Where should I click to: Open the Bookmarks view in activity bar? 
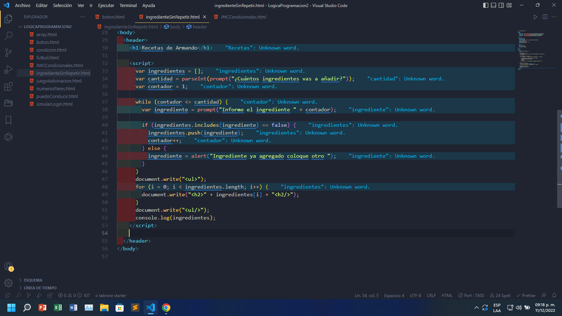pyautogui.click(x=8, y=120)
